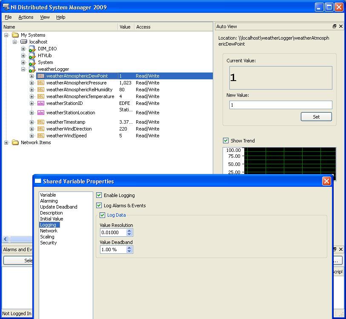
Task: Collapse the weatherLogger node
Action: pyautogui.click(x=23, y=69)
